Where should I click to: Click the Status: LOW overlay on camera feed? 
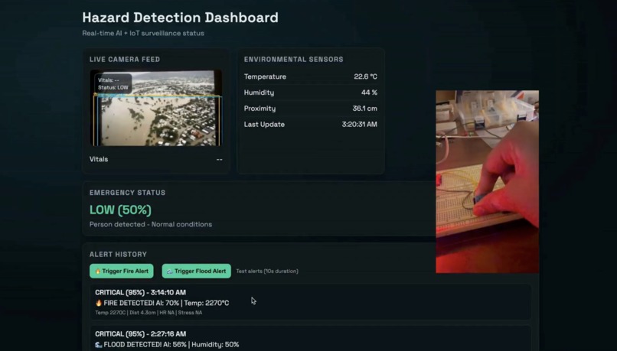(x=113, y=88)
